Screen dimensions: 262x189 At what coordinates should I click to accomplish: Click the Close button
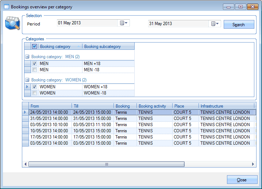(242, 180)
